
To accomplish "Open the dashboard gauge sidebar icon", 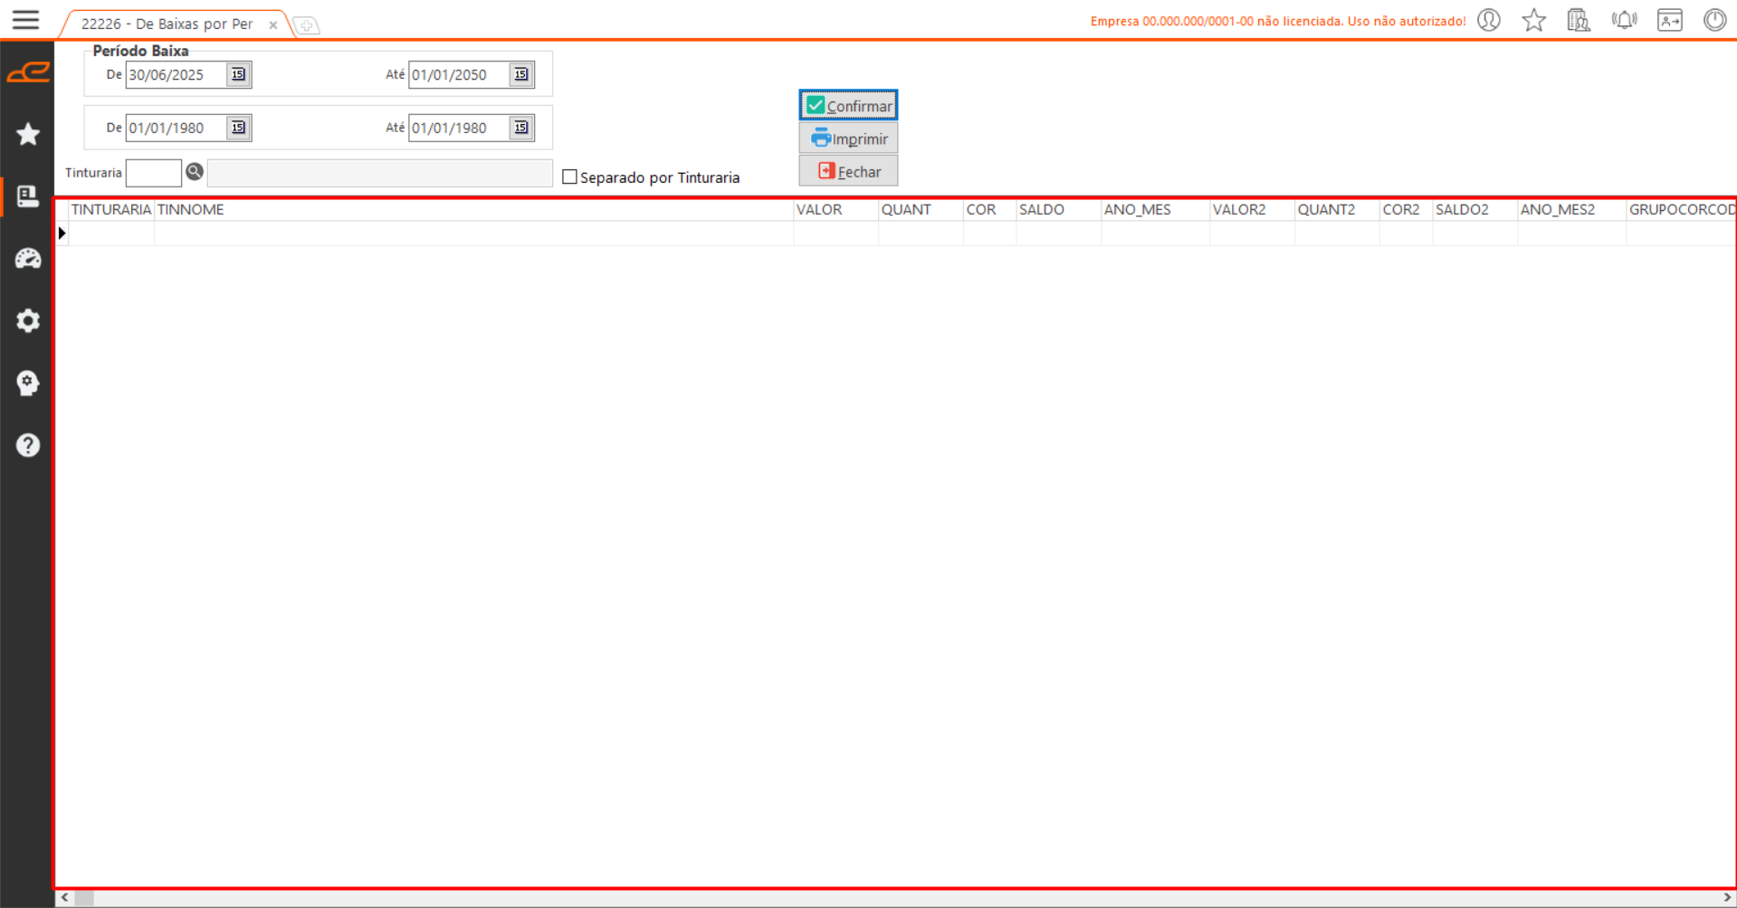I will coord(28,259).
